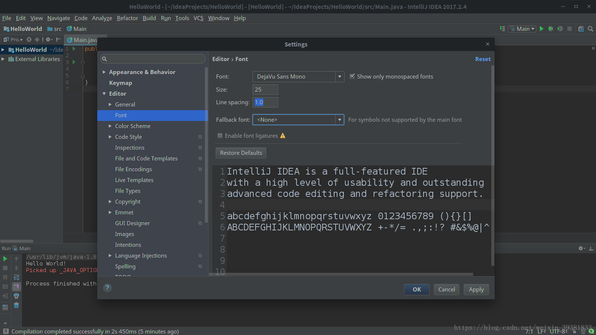Open the VCS menu
The image size is (596, 335).
(x=199, y=18)
